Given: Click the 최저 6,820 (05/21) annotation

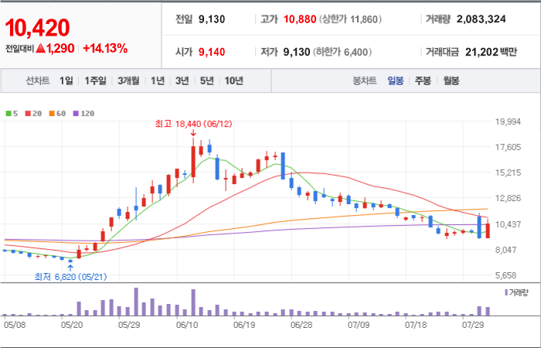Looking at the screenshot, I should 71,277.
